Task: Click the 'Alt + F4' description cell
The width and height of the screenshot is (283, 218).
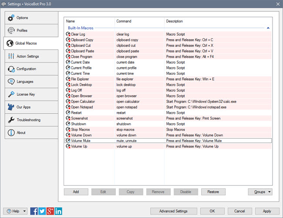Action: tap(190, 57)
